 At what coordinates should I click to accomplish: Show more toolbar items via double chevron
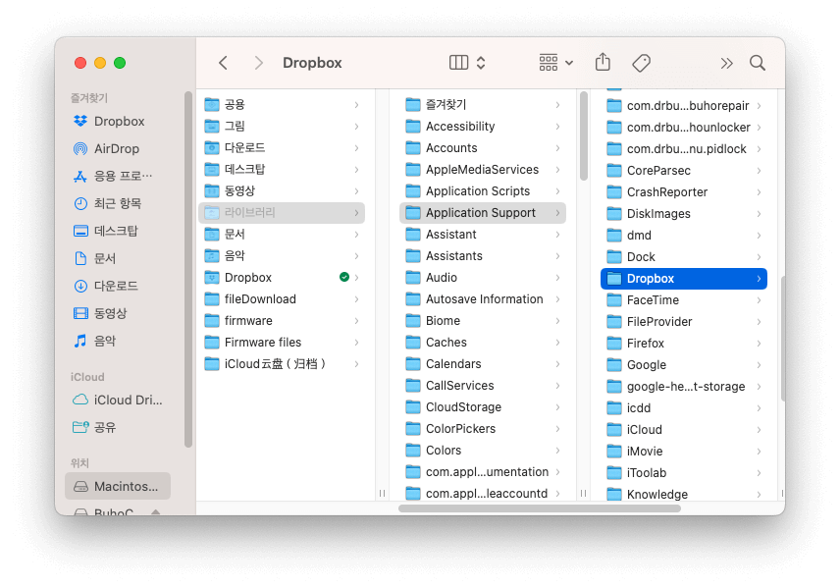726,63
